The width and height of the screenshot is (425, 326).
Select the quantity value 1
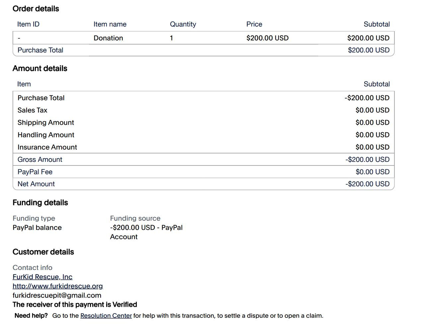[171, 38]
